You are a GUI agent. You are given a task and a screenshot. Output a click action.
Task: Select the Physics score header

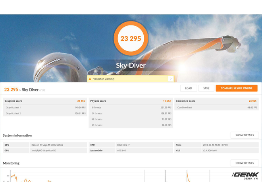tap(98, 101)
